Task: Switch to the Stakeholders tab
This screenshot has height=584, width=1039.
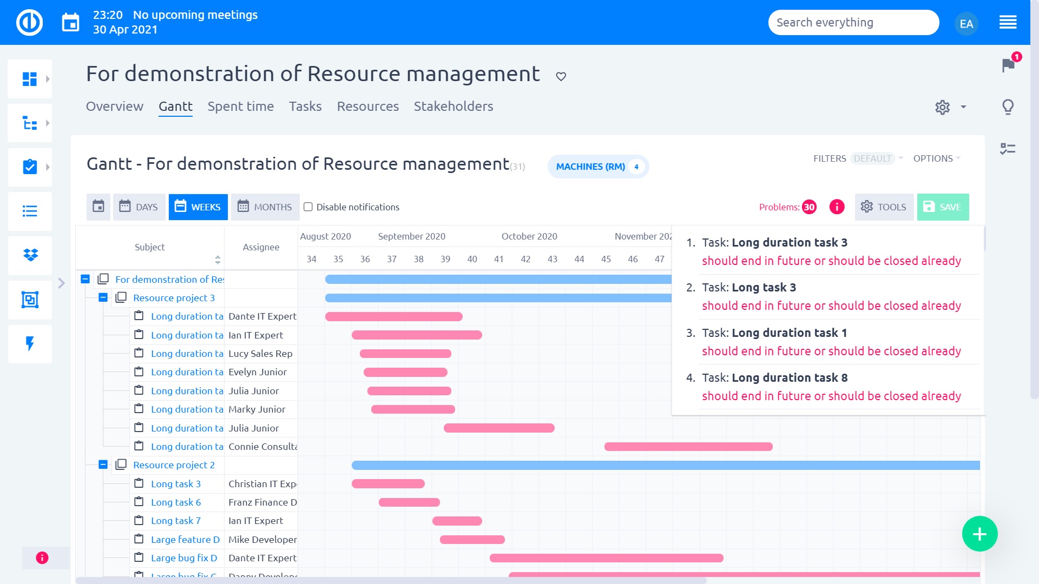Action: point(453,107)
